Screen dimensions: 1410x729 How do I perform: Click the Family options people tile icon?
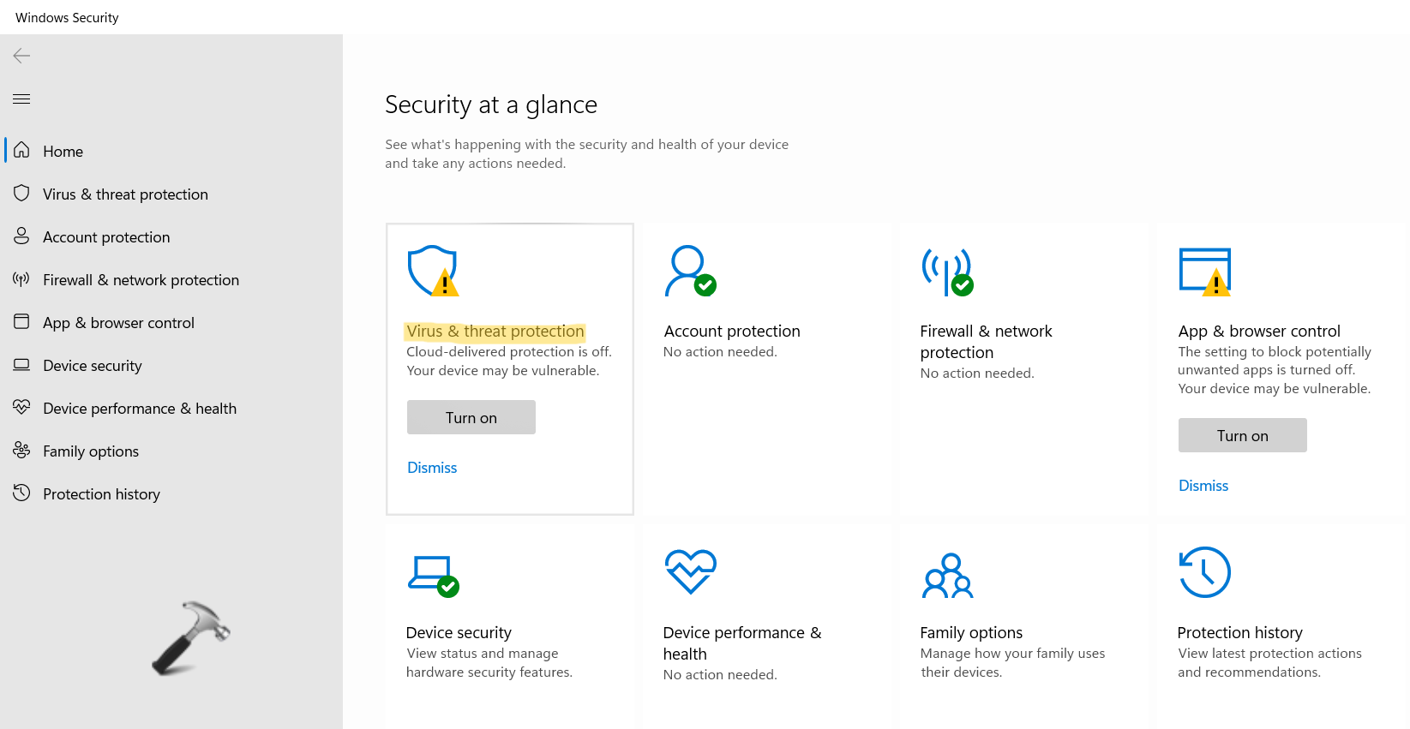947,575
